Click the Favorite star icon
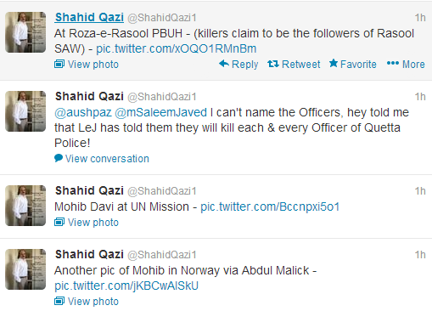This screenshot has width=432, height=311. point(334,63)
